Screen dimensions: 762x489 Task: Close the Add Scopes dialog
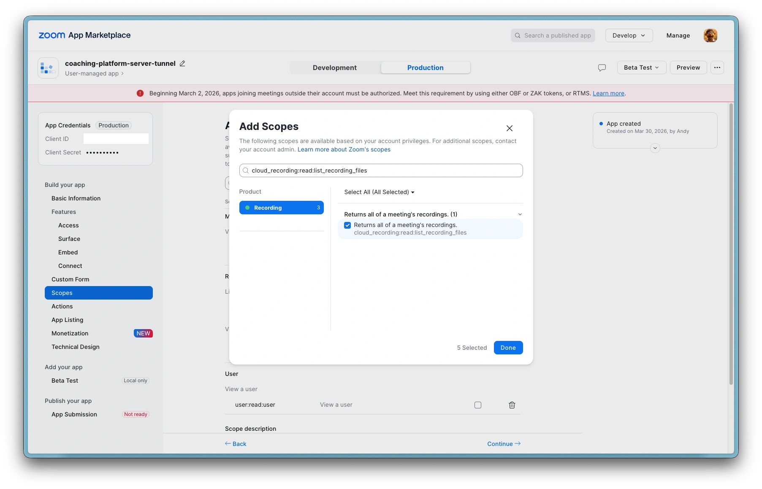[510, 128]
